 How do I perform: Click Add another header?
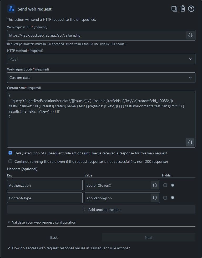click(x=101, y=209)
